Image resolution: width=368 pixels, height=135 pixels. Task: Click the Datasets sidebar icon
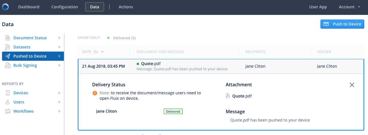click(x=8, y=47)
